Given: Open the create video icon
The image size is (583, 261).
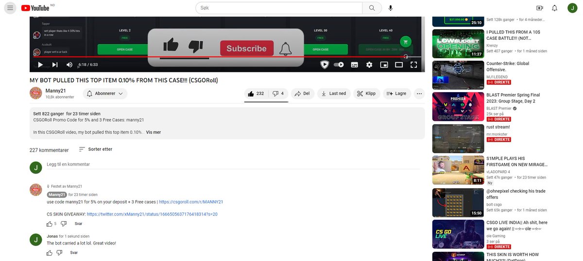Looking at the screenshot, I should (x=540, y=8).
